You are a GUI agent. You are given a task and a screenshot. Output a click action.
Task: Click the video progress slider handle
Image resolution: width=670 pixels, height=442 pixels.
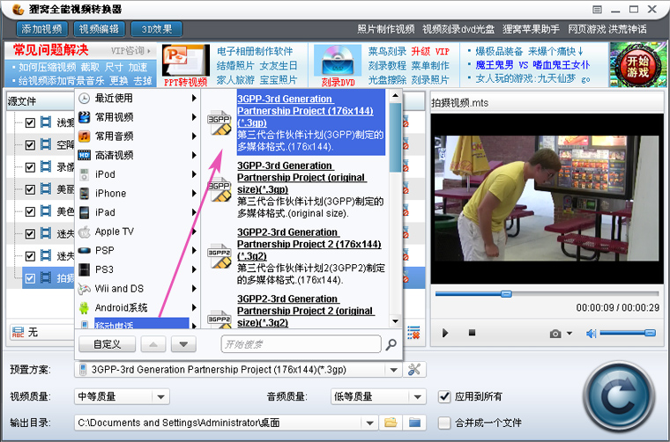pyautogui.click(x=506, y=294)
